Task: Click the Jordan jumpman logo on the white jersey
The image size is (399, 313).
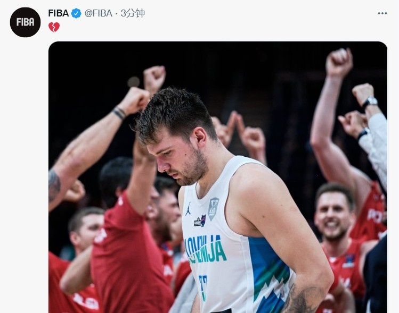Action: 188,209
